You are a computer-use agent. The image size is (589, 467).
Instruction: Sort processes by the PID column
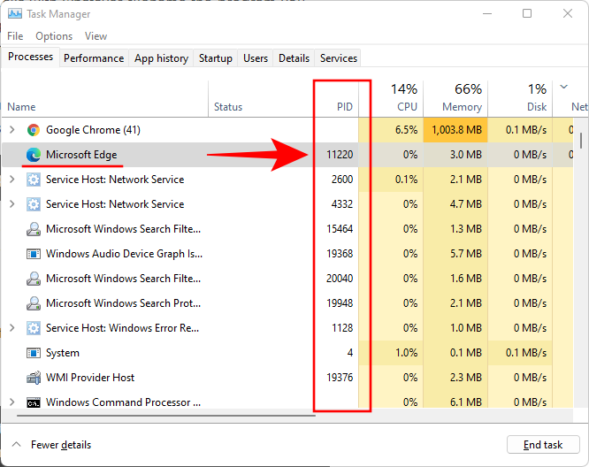tap(343, 107)
